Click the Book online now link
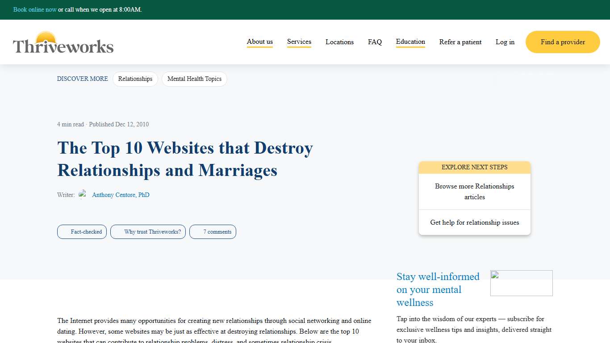The height and width of the screenshot is (343, 610). tap(35, 9)
